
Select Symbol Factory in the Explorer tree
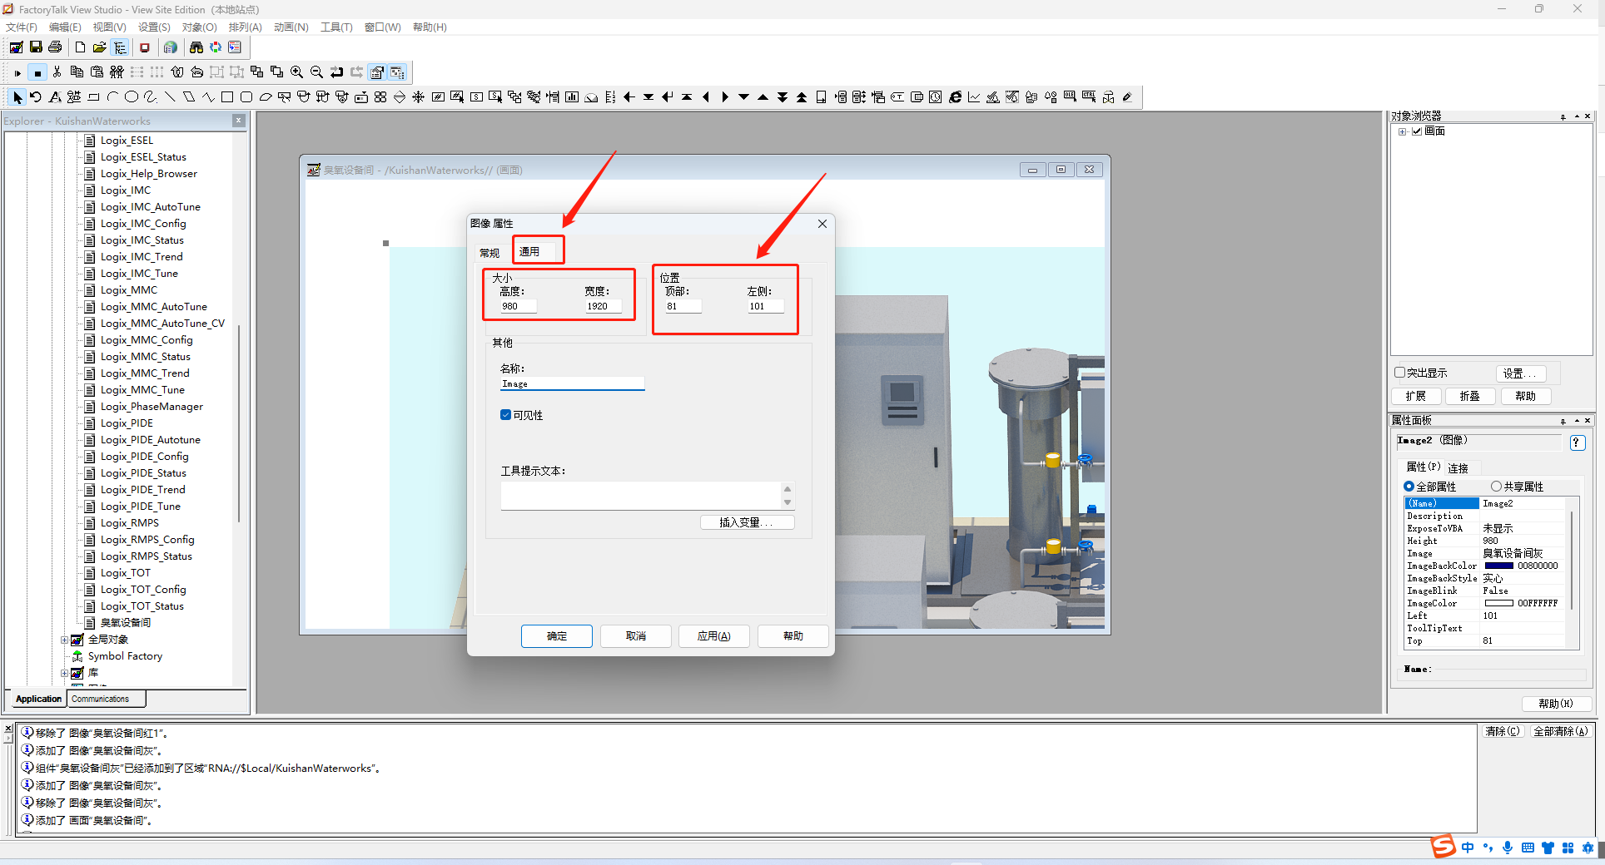(x=125, y=656)
